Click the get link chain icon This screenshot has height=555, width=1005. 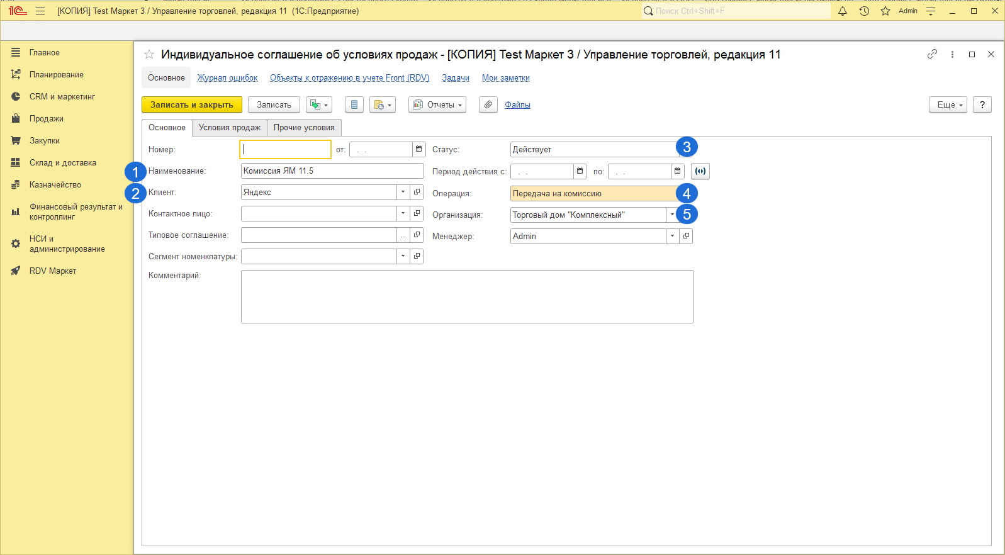[932, 54]
